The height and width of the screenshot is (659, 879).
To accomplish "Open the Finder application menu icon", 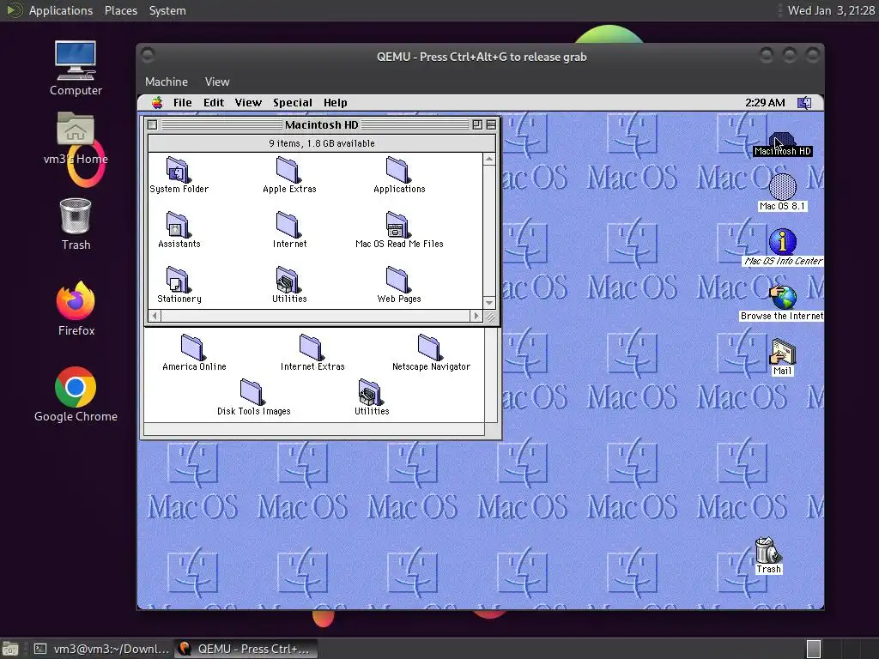I will [804, 103].
